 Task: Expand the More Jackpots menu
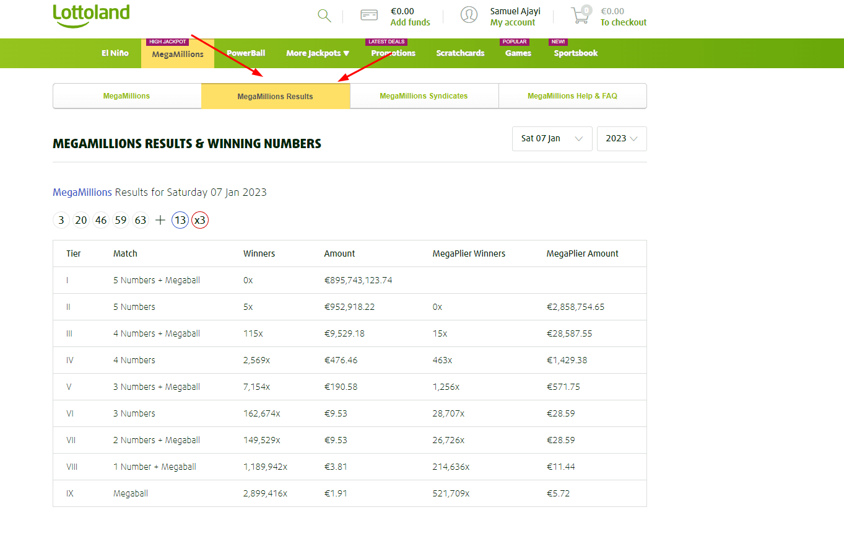click(318, 53)
